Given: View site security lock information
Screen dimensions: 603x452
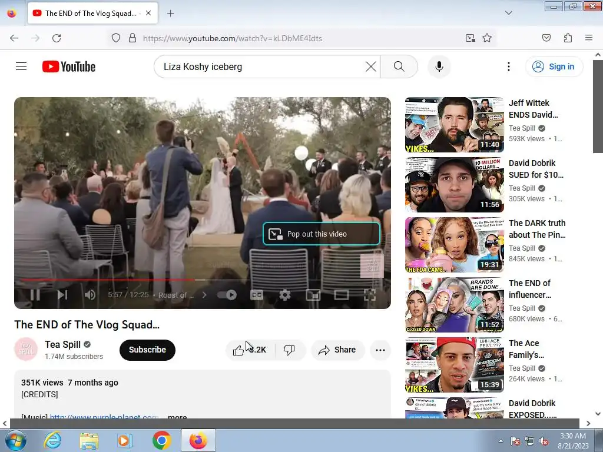Looking at the screenshot, I should click(132, 38).
